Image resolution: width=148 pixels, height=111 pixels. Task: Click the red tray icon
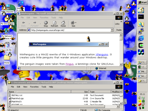[140, 104]
